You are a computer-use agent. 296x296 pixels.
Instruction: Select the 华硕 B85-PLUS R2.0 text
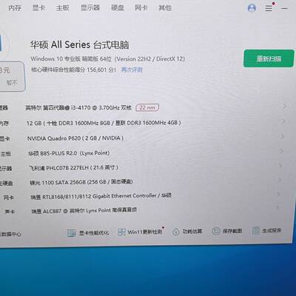click(69, 153)
